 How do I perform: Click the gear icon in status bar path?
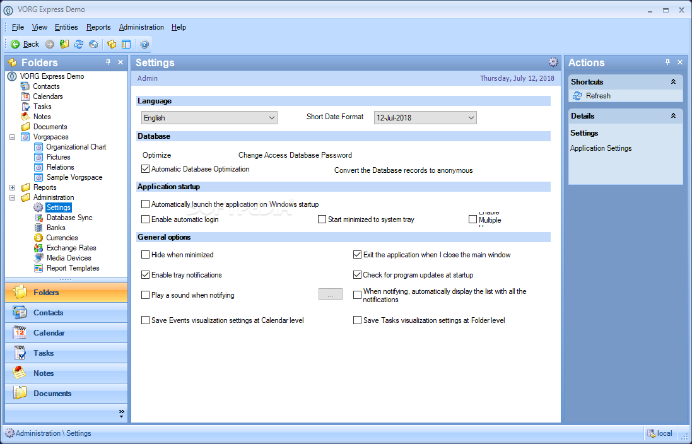[x=9, y=433]
